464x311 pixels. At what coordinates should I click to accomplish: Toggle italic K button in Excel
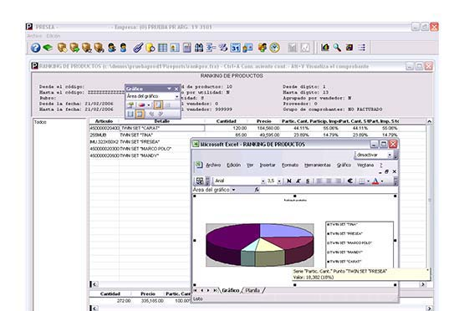coord(298,181)
